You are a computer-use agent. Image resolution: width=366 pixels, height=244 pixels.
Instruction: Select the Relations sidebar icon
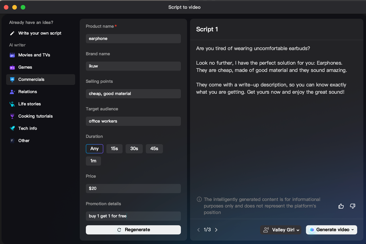[12, 92]
